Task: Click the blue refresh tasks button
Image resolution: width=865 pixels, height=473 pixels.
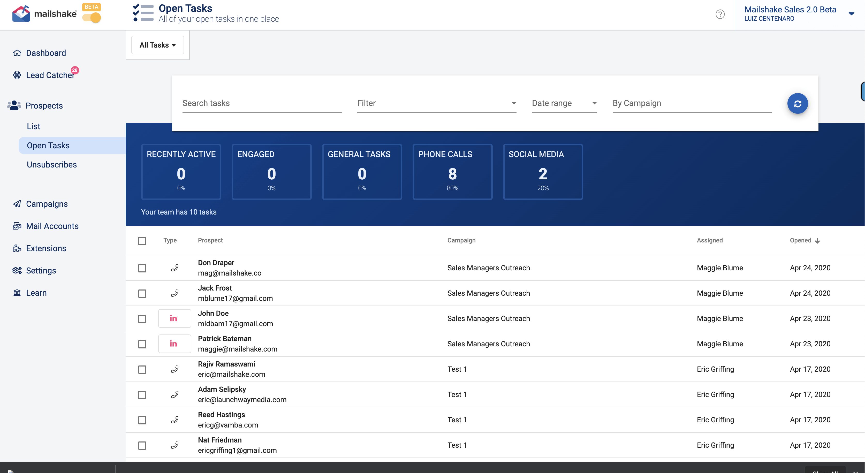Action: [798, 103]
